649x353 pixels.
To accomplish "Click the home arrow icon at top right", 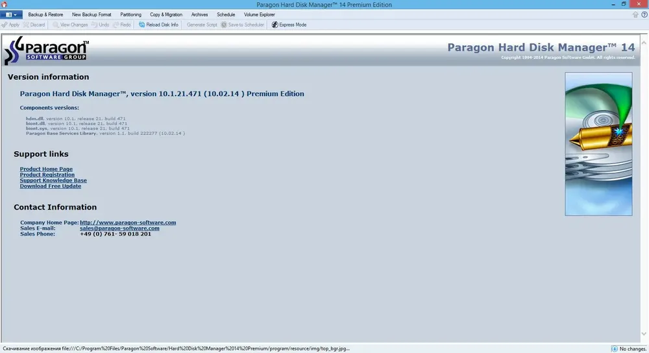I will 635,14.
